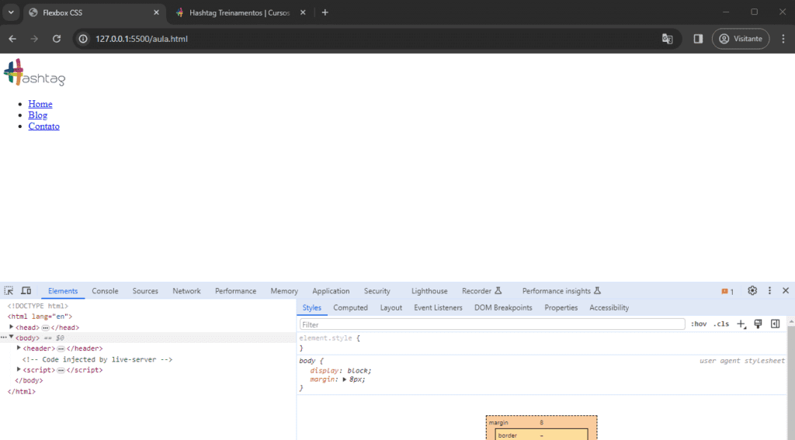This screenshot has height=440, width=795.
Task: Switch to the Computed styles pane
Action: coord(350,308)
